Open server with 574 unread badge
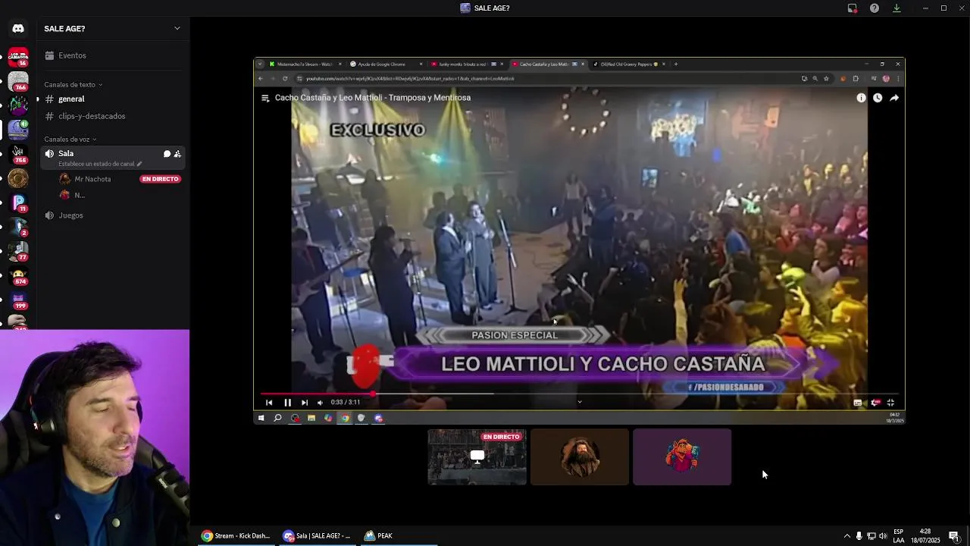 18,275
